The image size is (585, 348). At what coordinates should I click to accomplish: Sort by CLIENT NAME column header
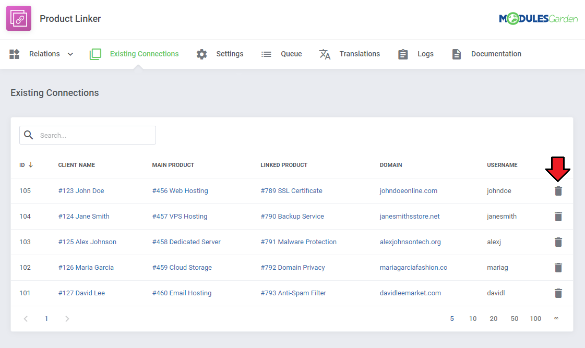[x=77, y=165]
